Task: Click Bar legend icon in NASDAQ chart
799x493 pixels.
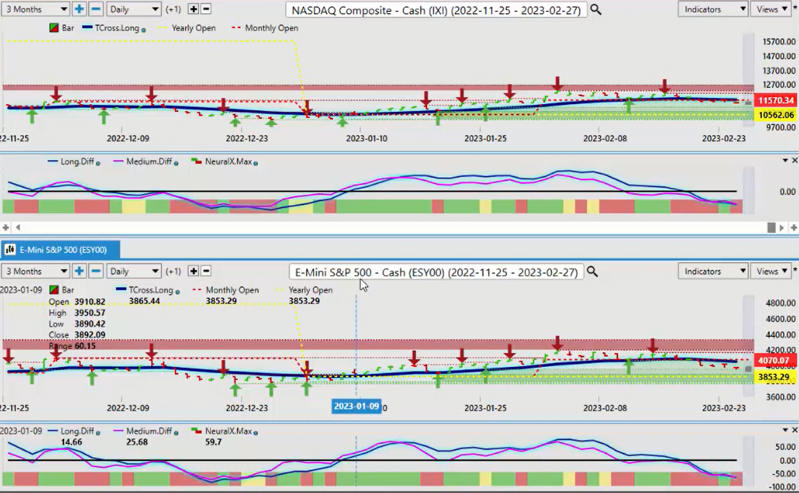Action: pyautogui.click(x=54, y=28)
